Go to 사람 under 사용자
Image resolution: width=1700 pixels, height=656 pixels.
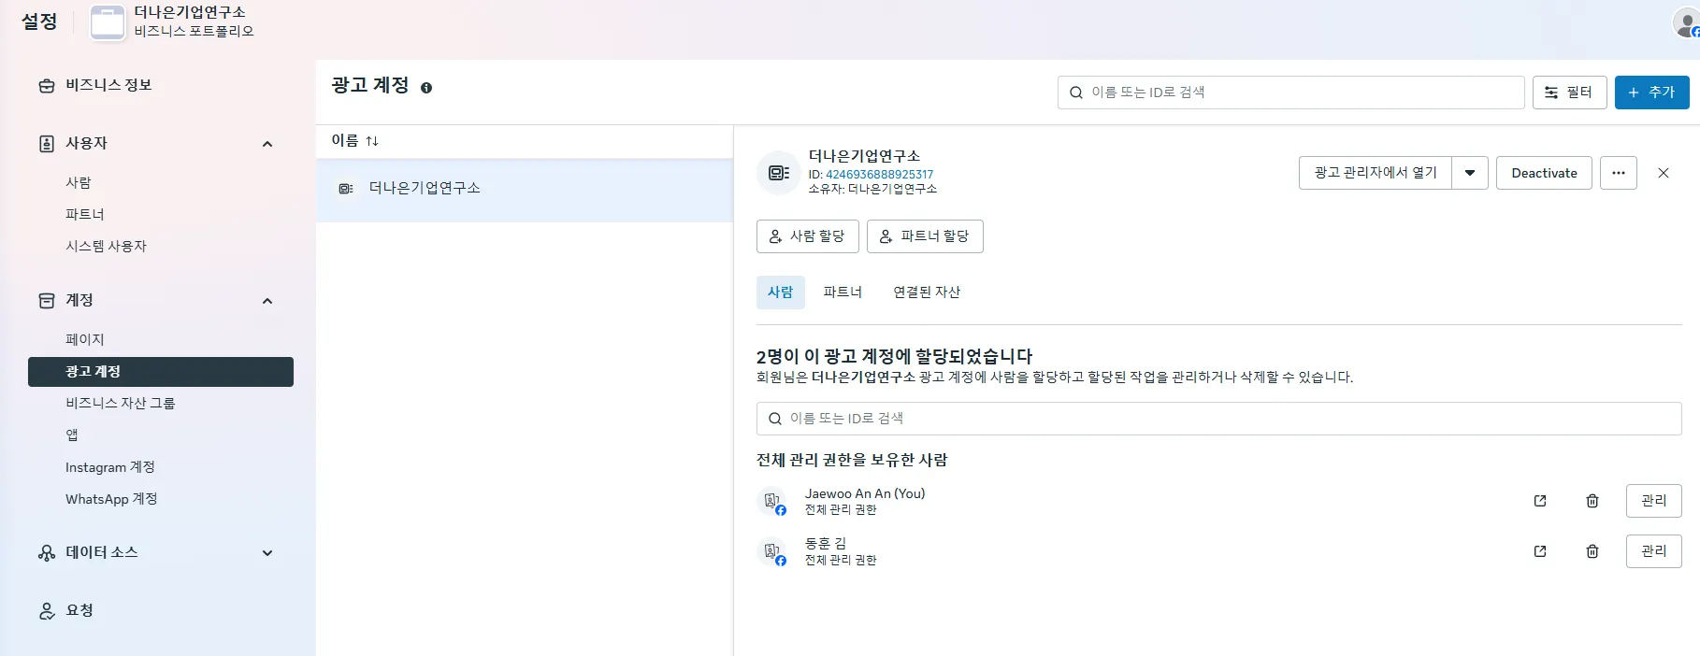(x=79, y=182)
